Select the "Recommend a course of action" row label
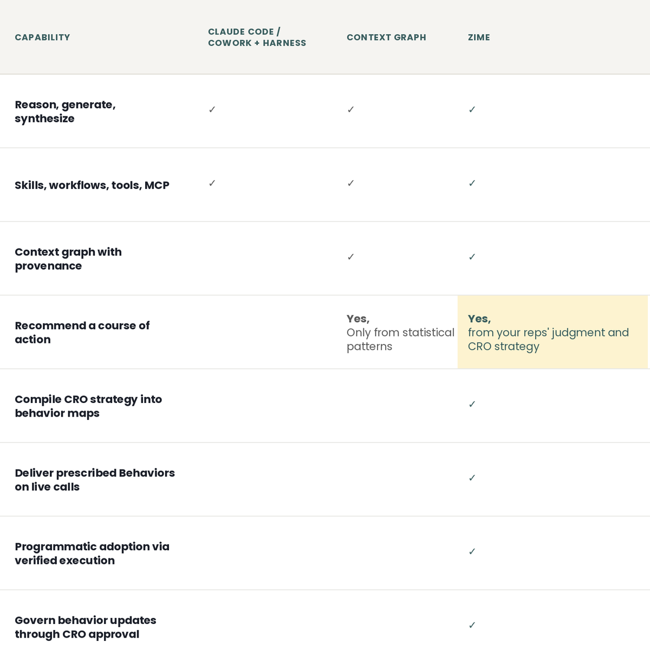The image size is (650, 663). coord(82,333)
